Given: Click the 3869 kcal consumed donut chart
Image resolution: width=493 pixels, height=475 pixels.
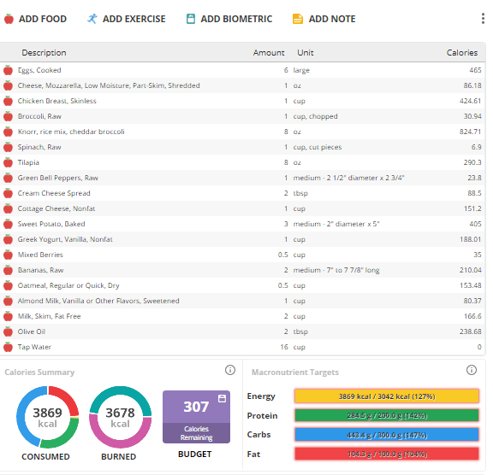Looking at the screenshot, I should pos(47,417).
